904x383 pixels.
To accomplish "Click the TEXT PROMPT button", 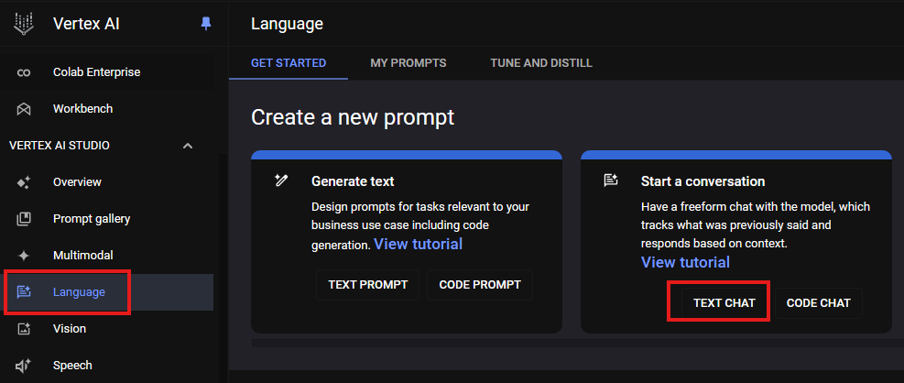I will click(368, 285).
